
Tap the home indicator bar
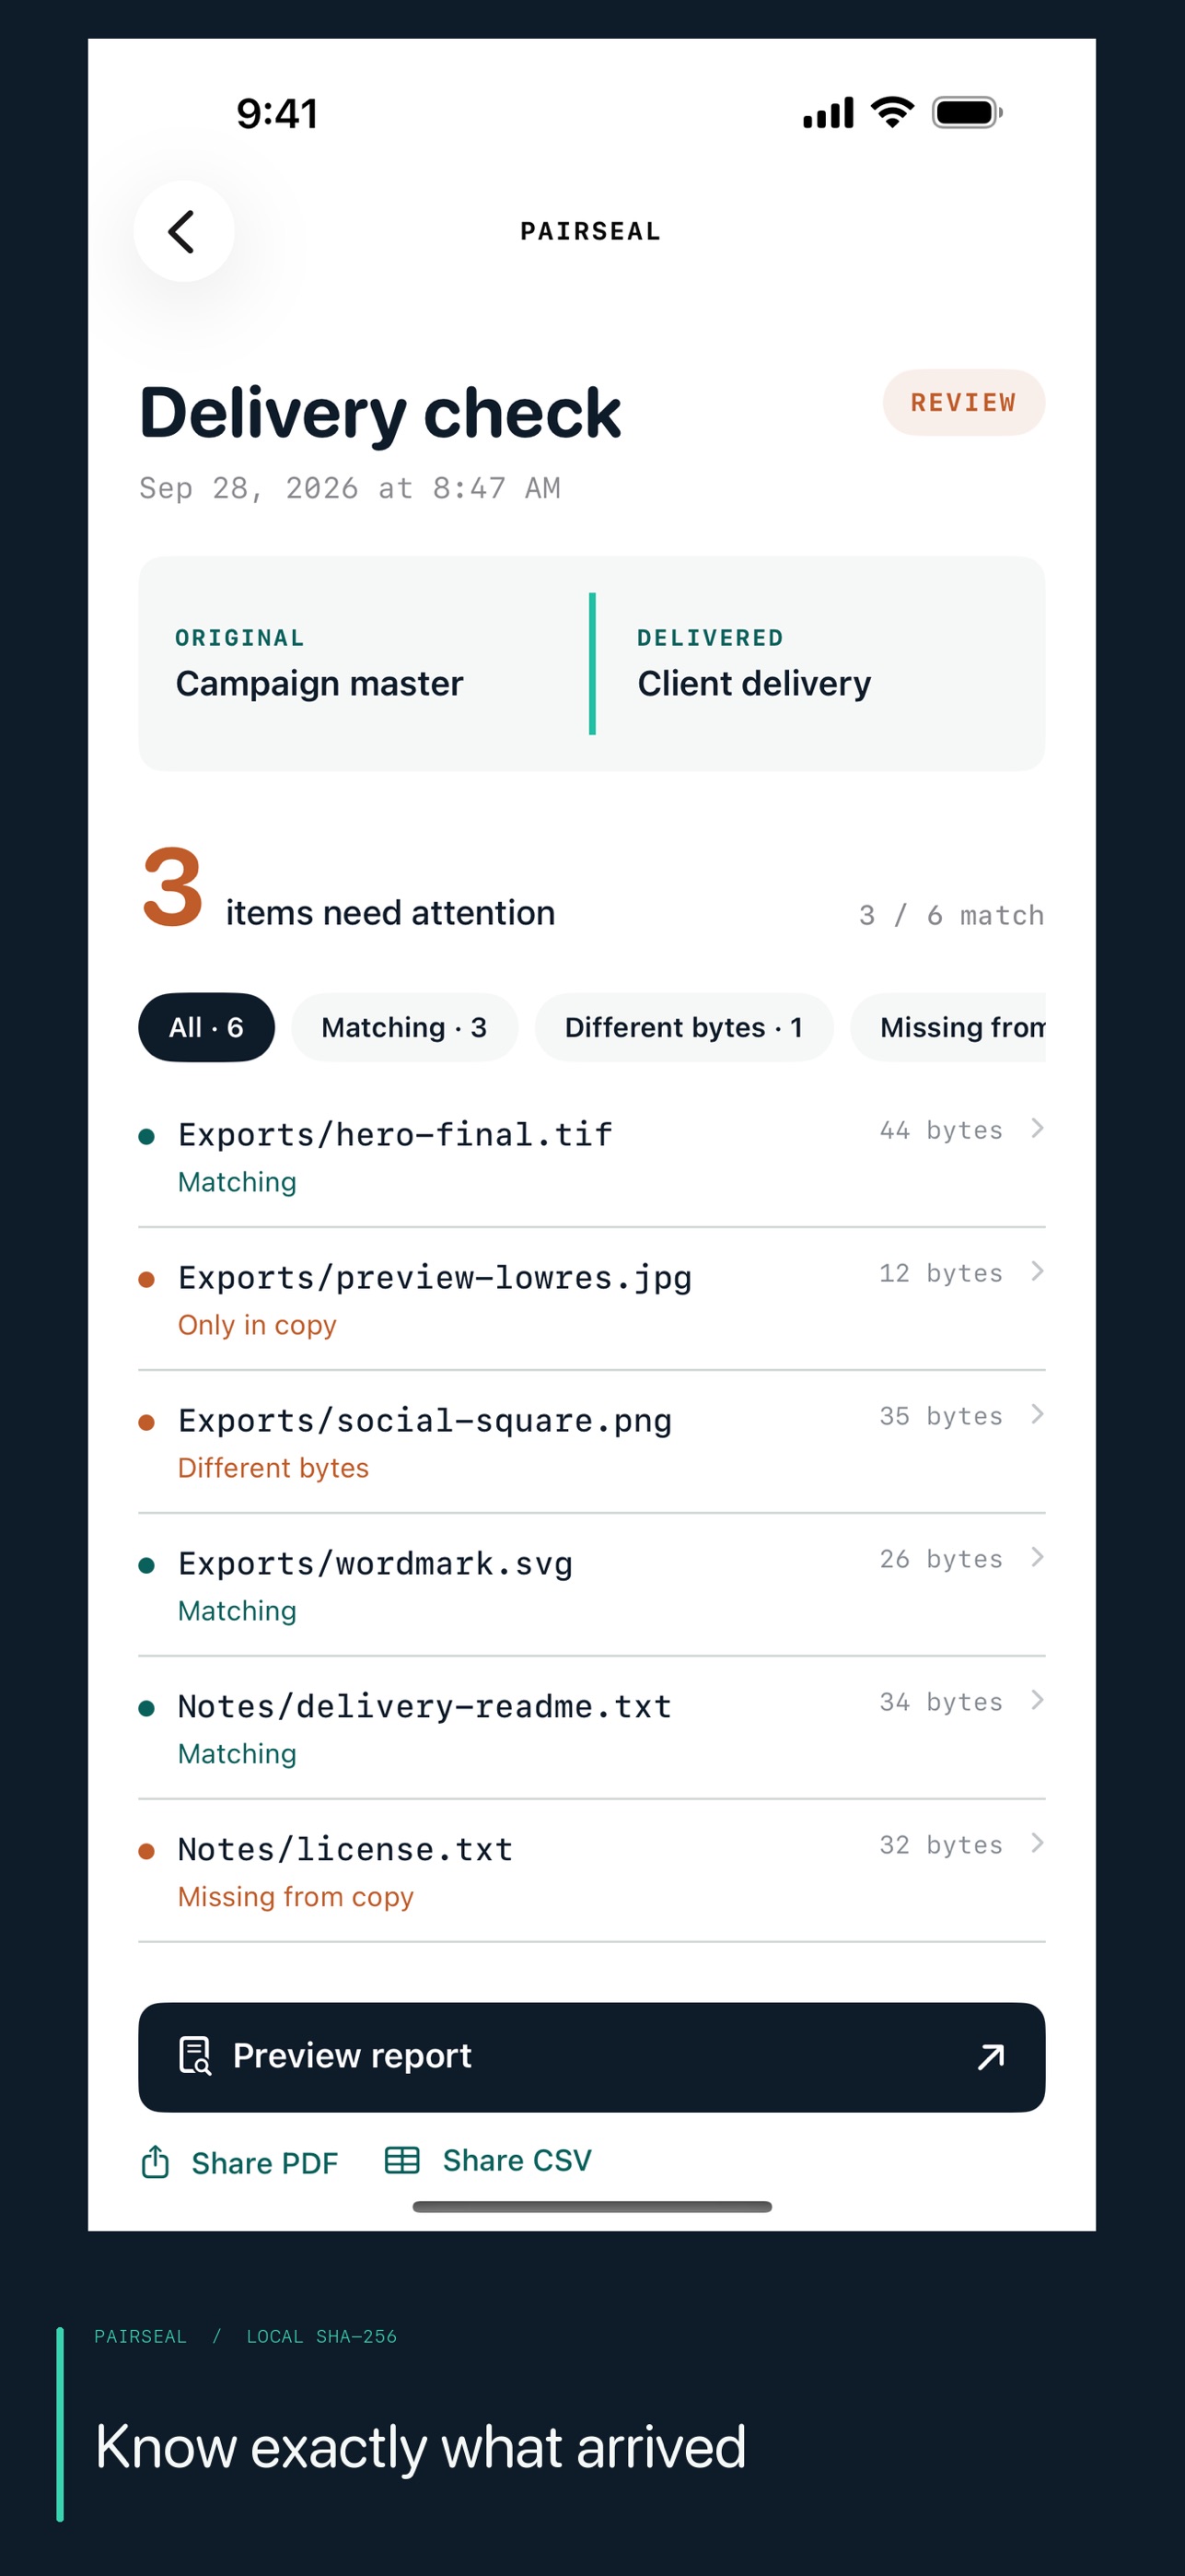(591, 2207)
